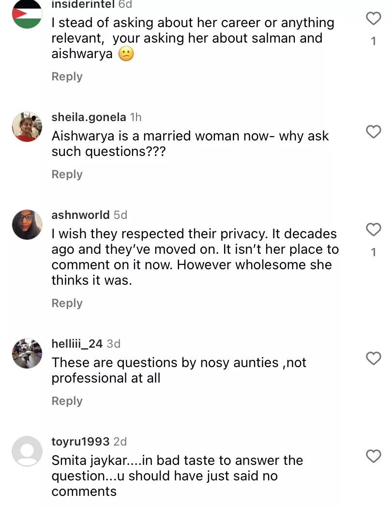Reply to sheila.gonela's comment
Image resolution: width=392 pixels, height=508 pixels.
click(67, 174)
